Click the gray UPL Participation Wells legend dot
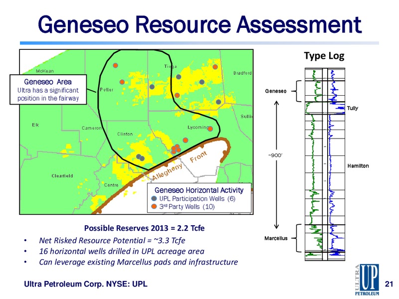This screenshot has width=399, height=299. tap(154, 198)
